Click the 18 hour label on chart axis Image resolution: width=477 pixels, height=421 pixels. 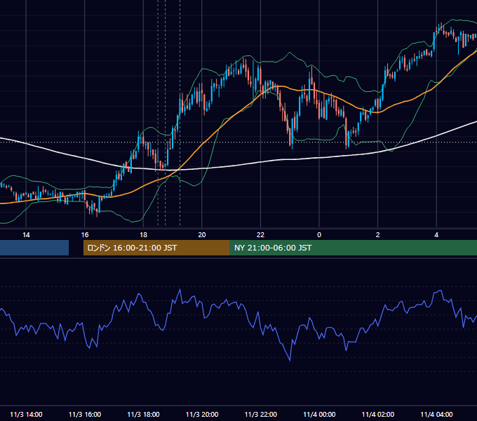(143, 235)
